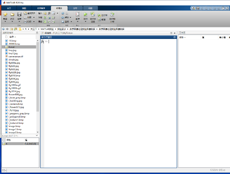This screenshot has width=230, height=174.
Task: Click the Advance (前进) button
Action: [102, 19]
